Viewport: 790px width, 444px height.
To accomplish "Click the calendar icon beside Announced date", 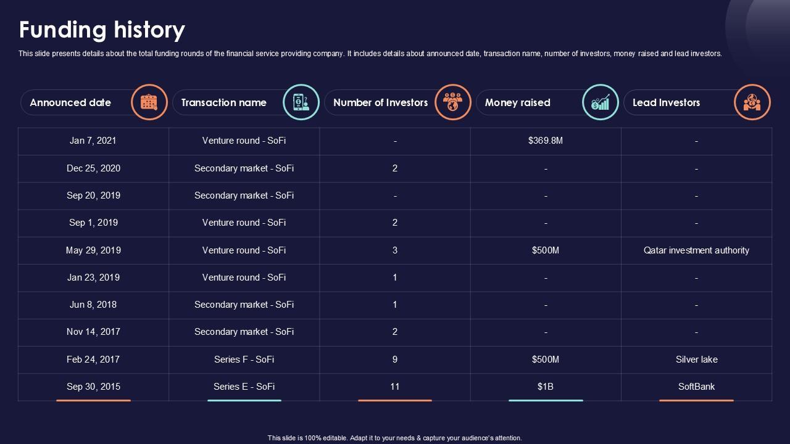I will point(149,102).
